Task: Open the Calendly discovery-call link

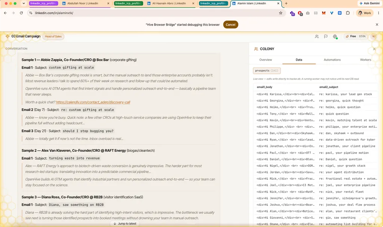Action: point(93,102)
